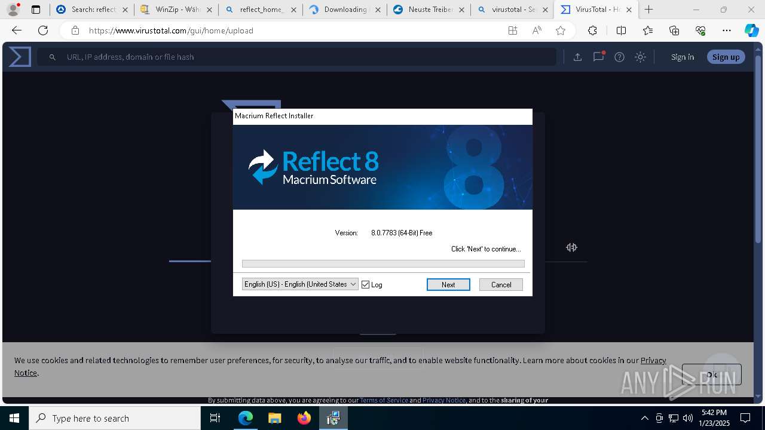Open Edge split screen icon
Screen dimensions: 765x430
[621, 30]
